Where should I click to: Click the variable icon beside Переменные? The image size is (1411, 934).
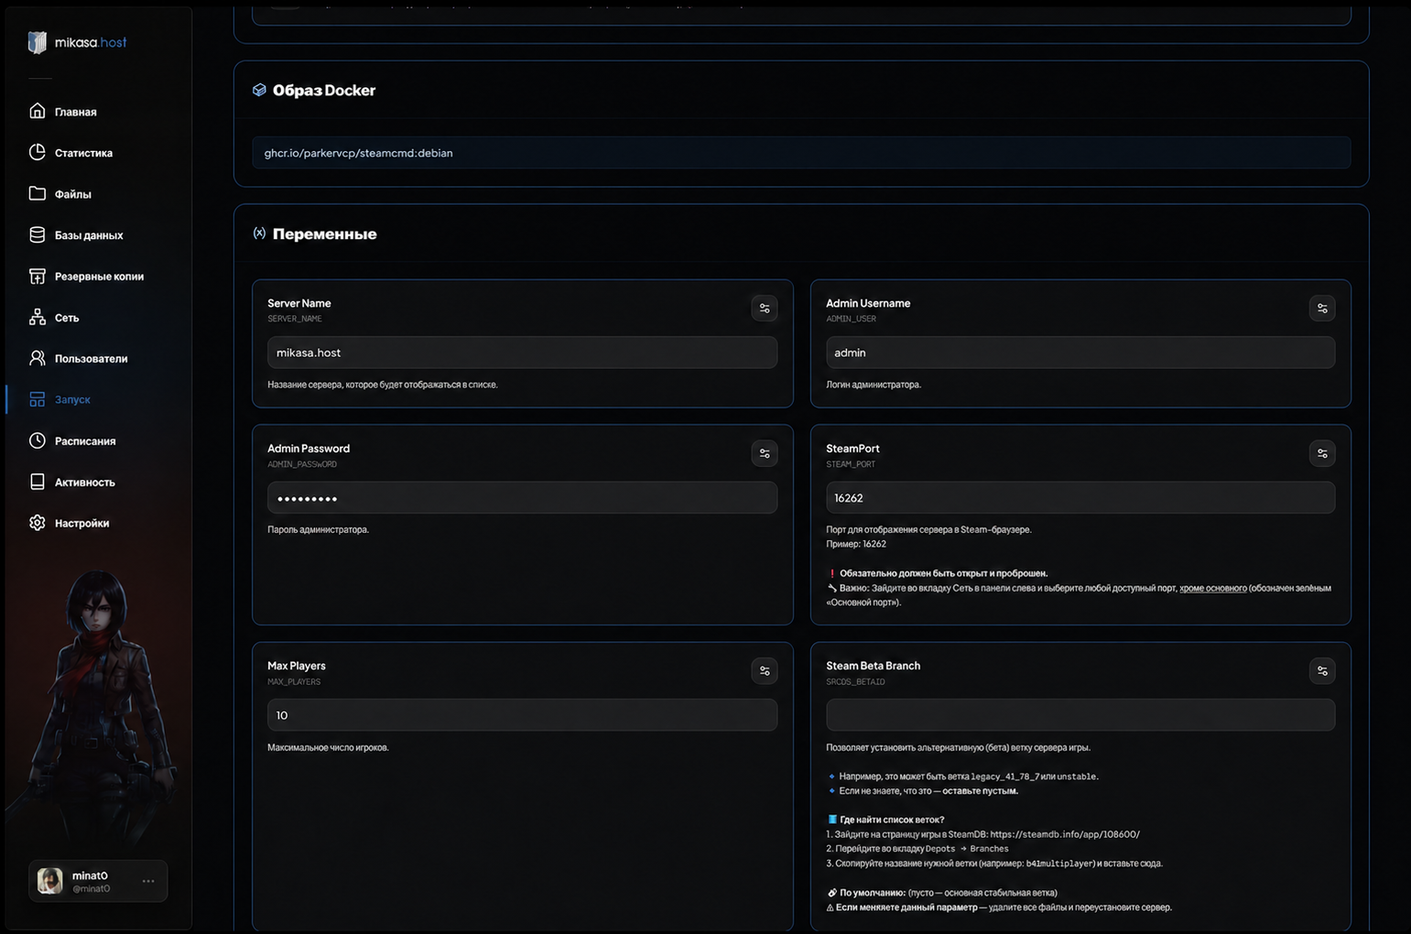tap(259, 233)
